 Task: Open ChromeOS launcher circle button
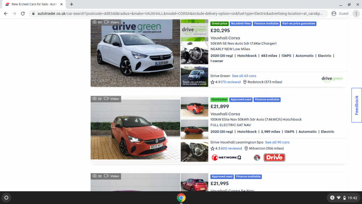pyautogui.click(x=7, y=198)
